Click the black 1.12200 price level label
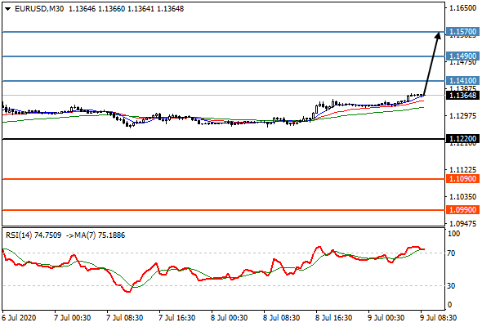Screen dimensions: 482x327 pyautogui.click(x=462, y=139)
